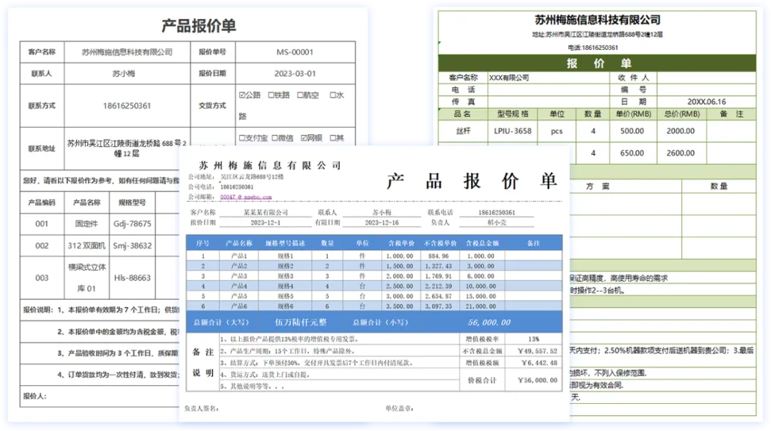Click product code 002
Image resolution: width=771 pixels, height=431 pixels.
(42, 245)
